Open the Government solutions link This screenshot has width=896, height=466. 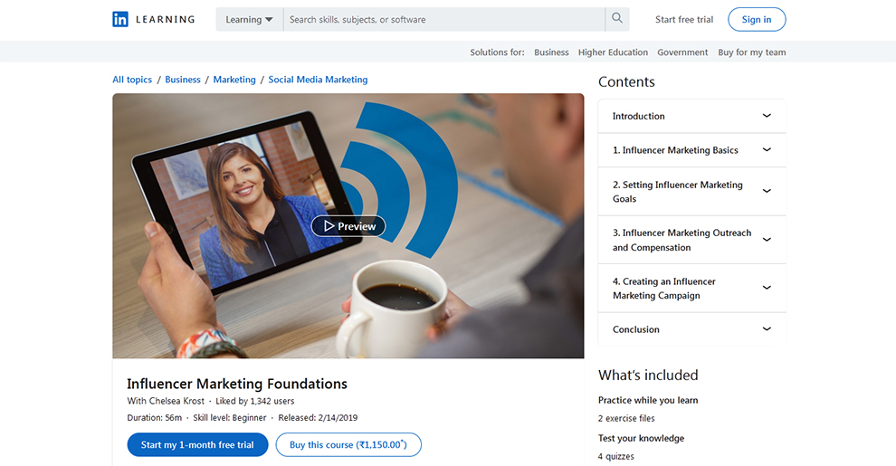(682, 52)
